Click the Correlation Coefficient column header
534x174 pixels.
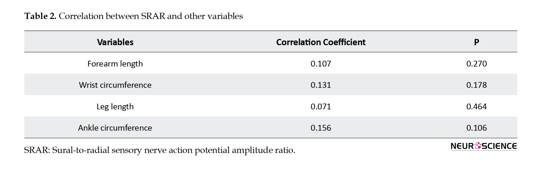tap(321, 42)
